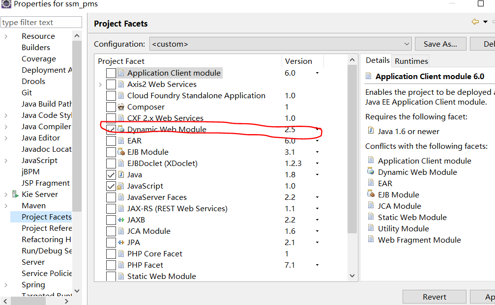Click the sidebar scroll up arrow

click(77, 36)
